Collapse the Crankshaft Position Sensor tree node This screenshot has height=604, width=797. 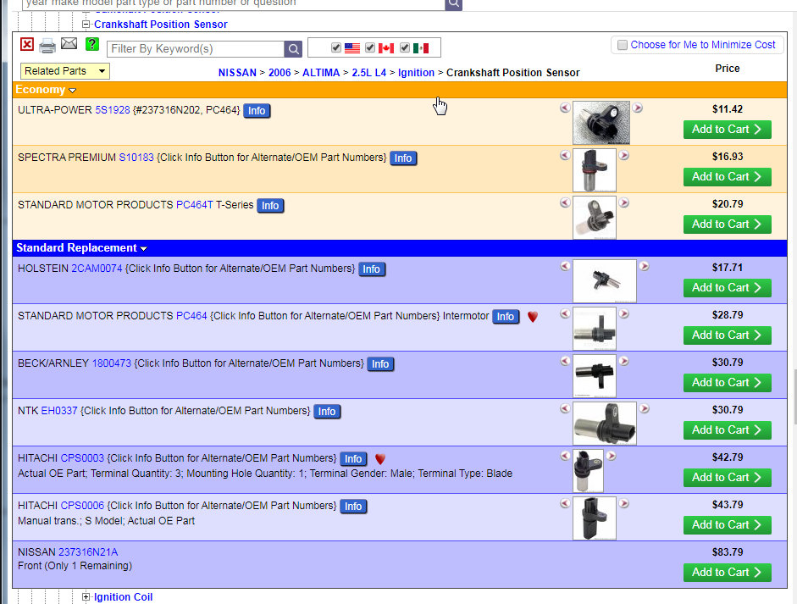tap(86, 24)
